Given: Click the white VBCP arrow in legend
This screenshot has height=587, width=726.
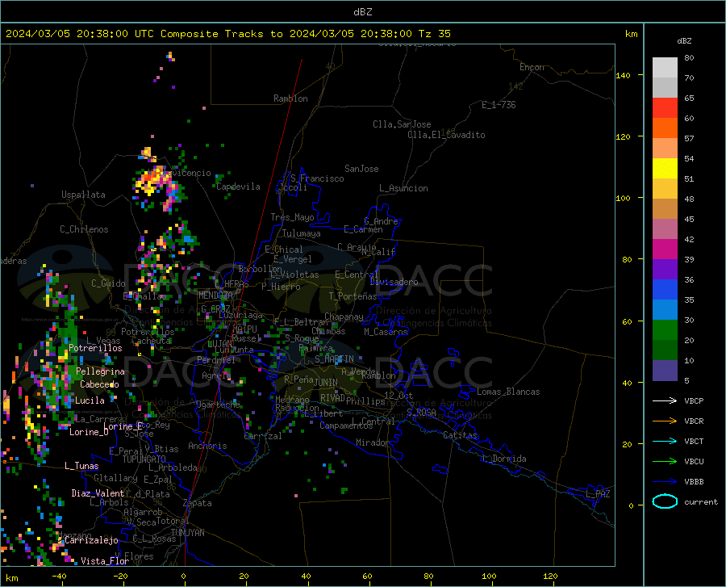Looking at the screenshot, I should tap(665, 400).
